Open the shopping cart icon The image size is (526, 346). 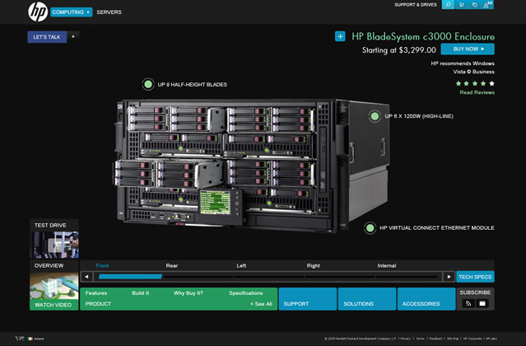(x=461, y=5)
